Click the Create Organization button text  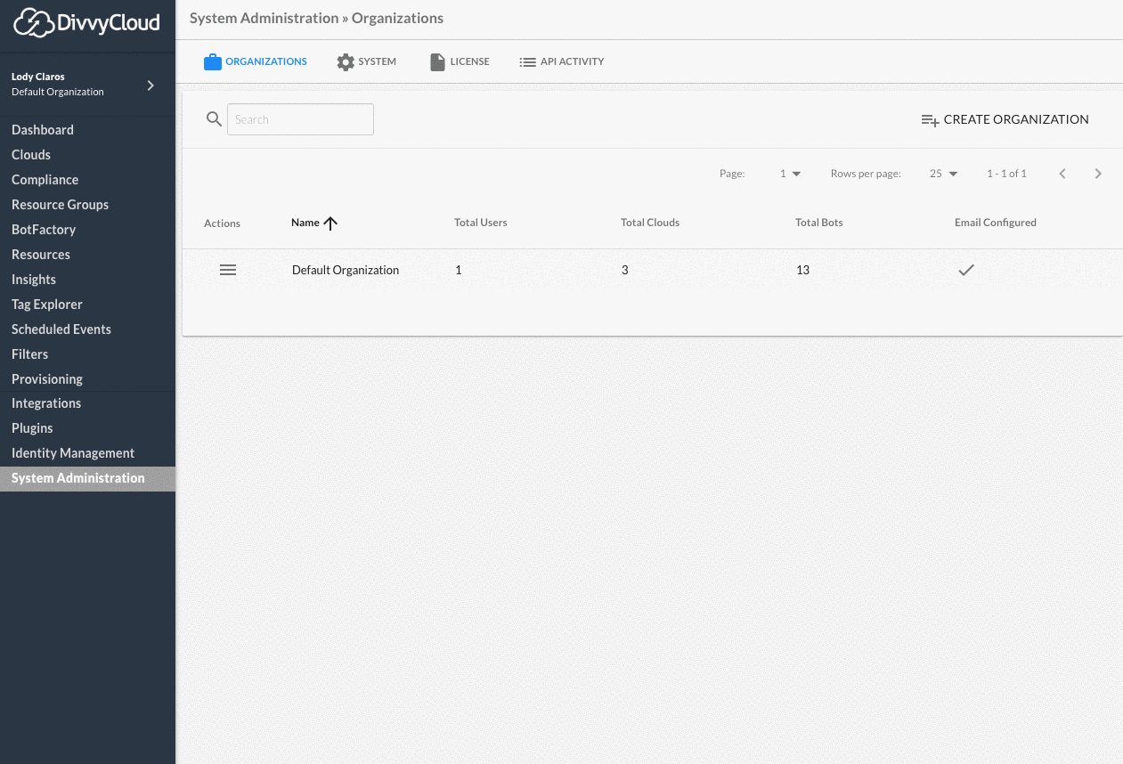(x=1016, y=119)
